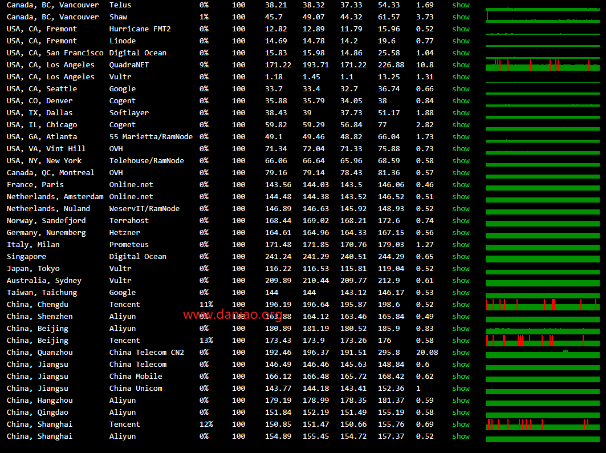The height and width of the screenshot is (453, 606).
Task: Click 'show' for Beijing Aliyun row
Action: coord(461,329)
